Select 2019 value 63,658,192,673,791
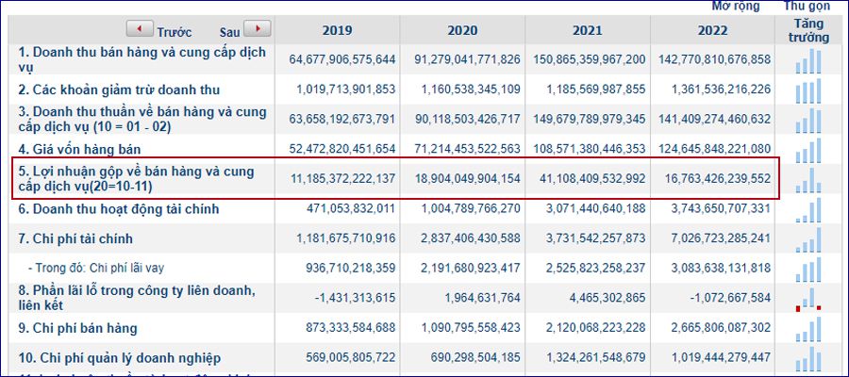Image resolution: width=849 pixels, height=377 pixels. [342, 119]
